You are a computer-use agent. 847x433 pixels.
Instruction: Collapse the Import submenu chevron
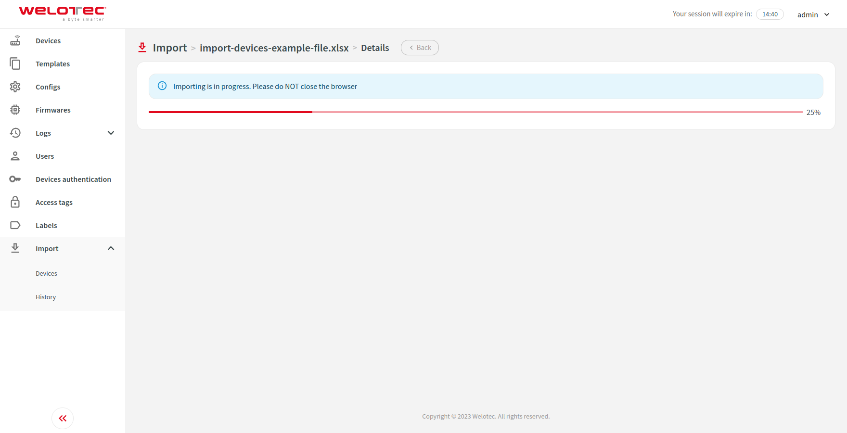coord(111,249)
